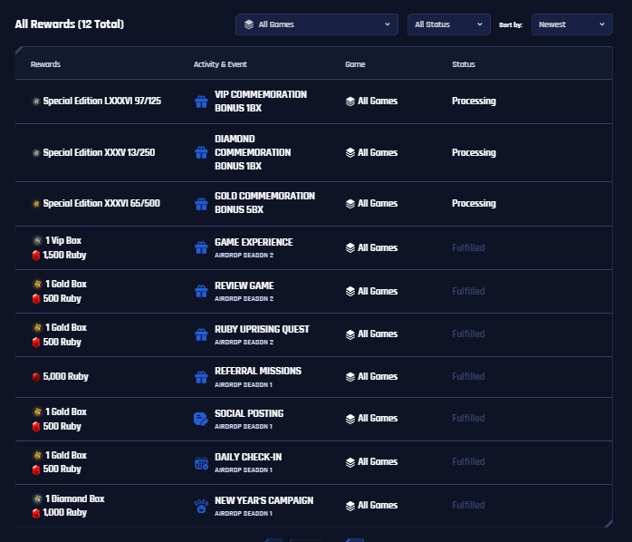
Task: Click Processing status in VIP Commemoration row
Action: pyautogui.click(x=474, y=102)
